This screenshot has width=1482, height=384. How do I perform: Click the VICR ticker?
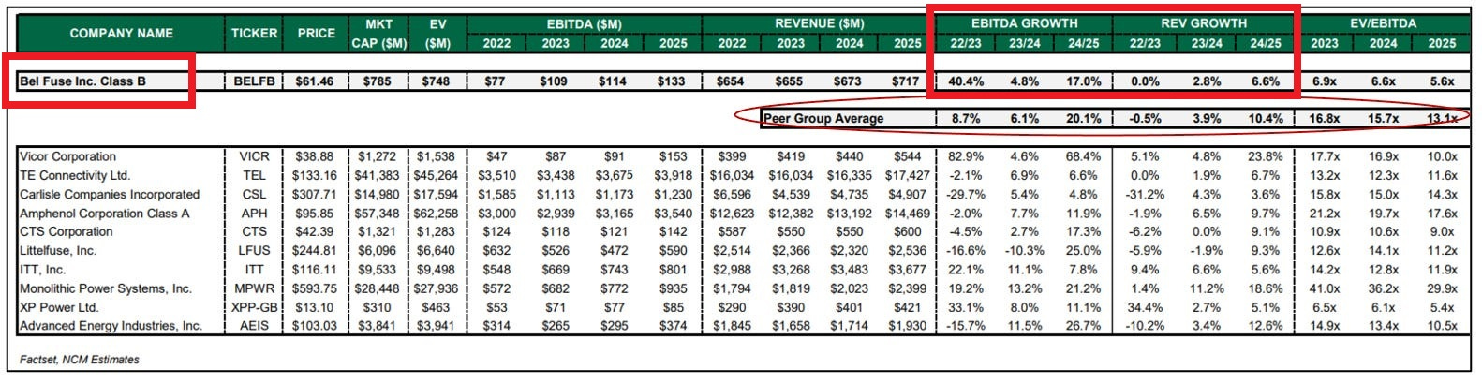254,156
